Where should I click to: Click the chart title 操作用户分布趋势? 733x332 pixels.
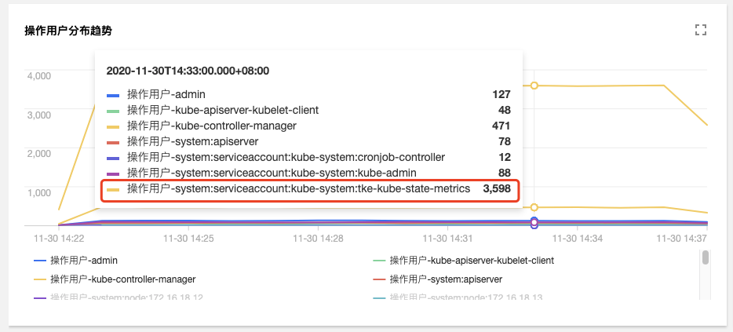click(68, 31)
